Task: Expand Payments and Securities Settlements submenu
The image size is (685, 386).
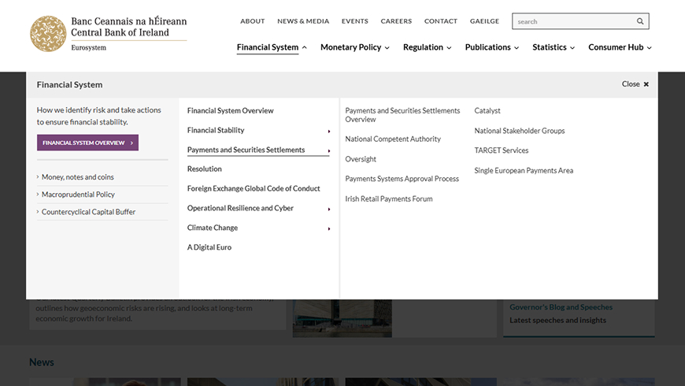Action: pyautogui.click(x=258, y=150)
